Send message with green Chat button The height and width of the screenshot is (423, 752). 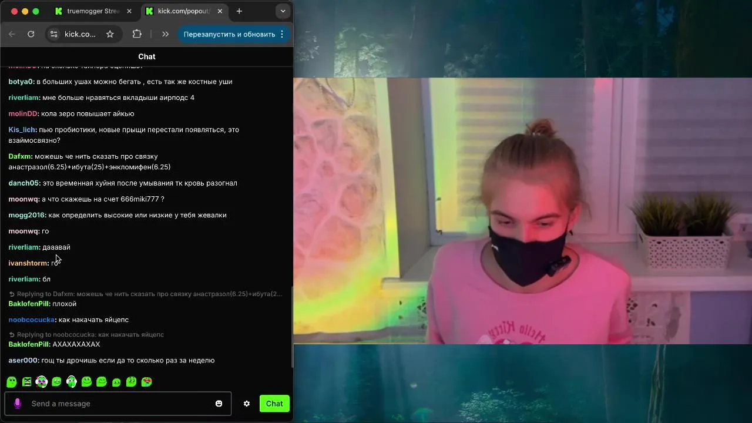[x=274, y=404]
